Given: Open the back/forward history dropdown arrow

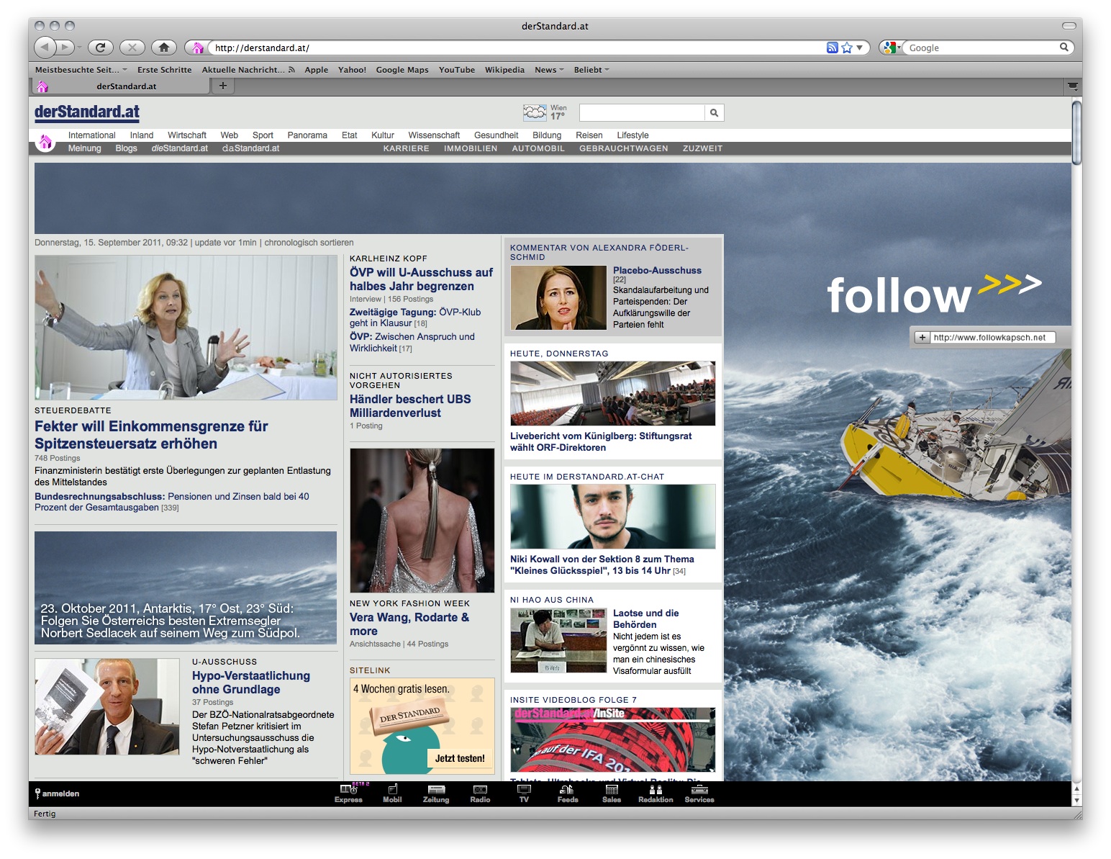Looking at the screenshot, I should (x=80, y=48).
